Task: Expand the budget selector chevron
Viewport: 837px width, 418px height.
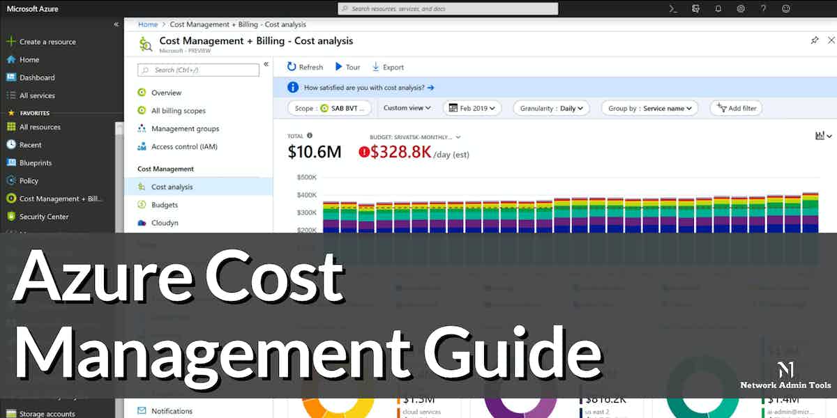Action: pyautogui.click(x=458, y=137)
